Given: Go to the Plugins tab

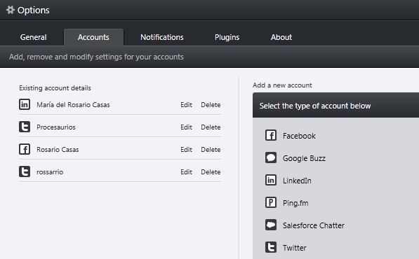Looking at the screenshot, I should click(227, 37).
